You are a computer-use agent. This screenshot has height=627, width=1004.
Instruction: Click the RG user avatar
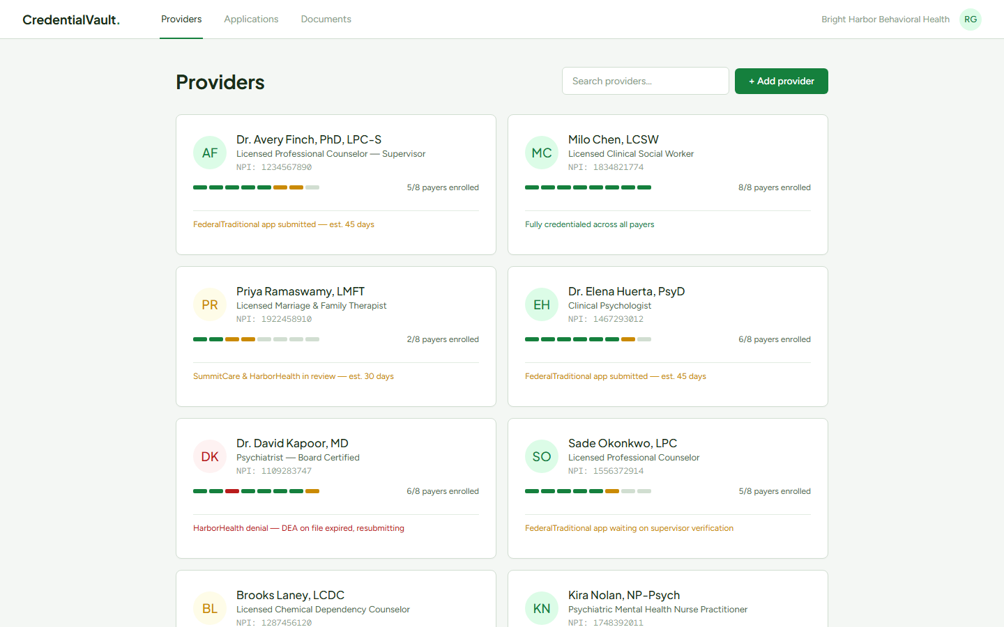971,20
